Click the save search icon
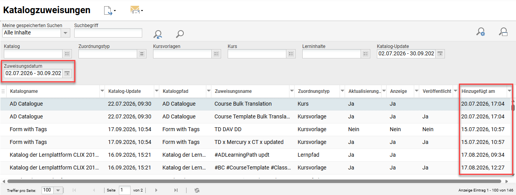Viewport: 516px width, 195px height. [503, 32]
